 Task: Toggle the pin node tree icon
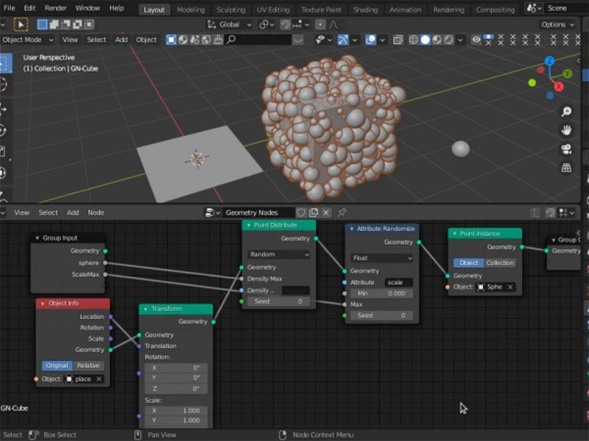pos(342,212)
